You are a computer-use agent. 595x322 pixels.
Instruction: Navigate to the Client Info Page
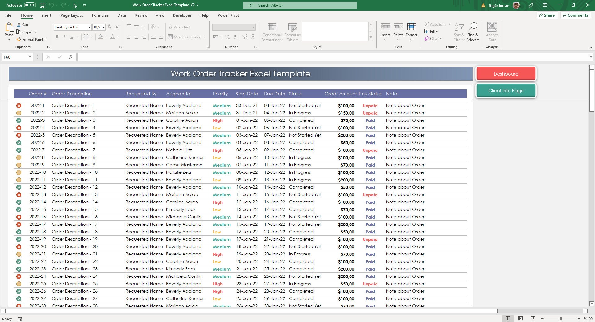click(x=506, y=90)
